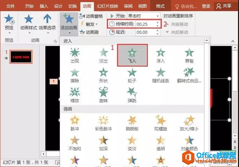Switch to the Slide Show (幻灯片放映) tab
Viewport: 239px width, 167px height.
[108, 6]
